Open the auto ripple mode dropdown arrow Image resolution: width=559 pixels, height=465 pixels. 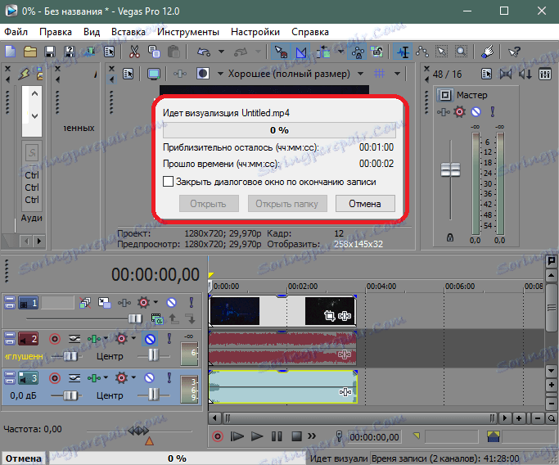(340, 52)
